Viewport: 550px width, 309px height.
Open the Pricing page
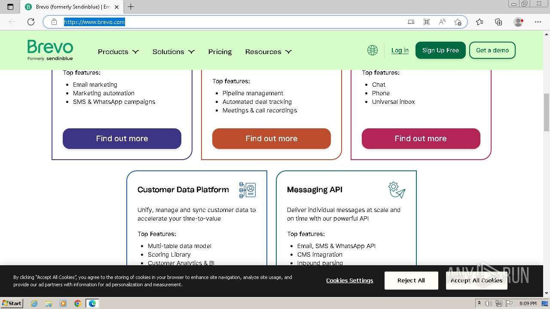click(x=220, y=51)
